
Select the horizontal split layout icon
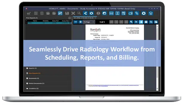tap(111, 13)
